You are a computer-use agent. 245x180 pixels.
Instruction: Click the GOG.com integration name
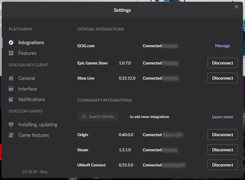click(x=86, y=46)
